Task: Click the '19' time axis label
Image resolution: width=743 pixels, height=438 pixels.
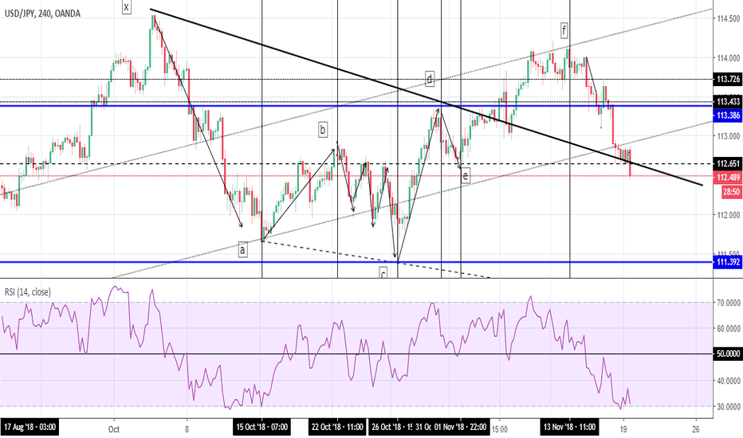Action: [x=623, y=429]
